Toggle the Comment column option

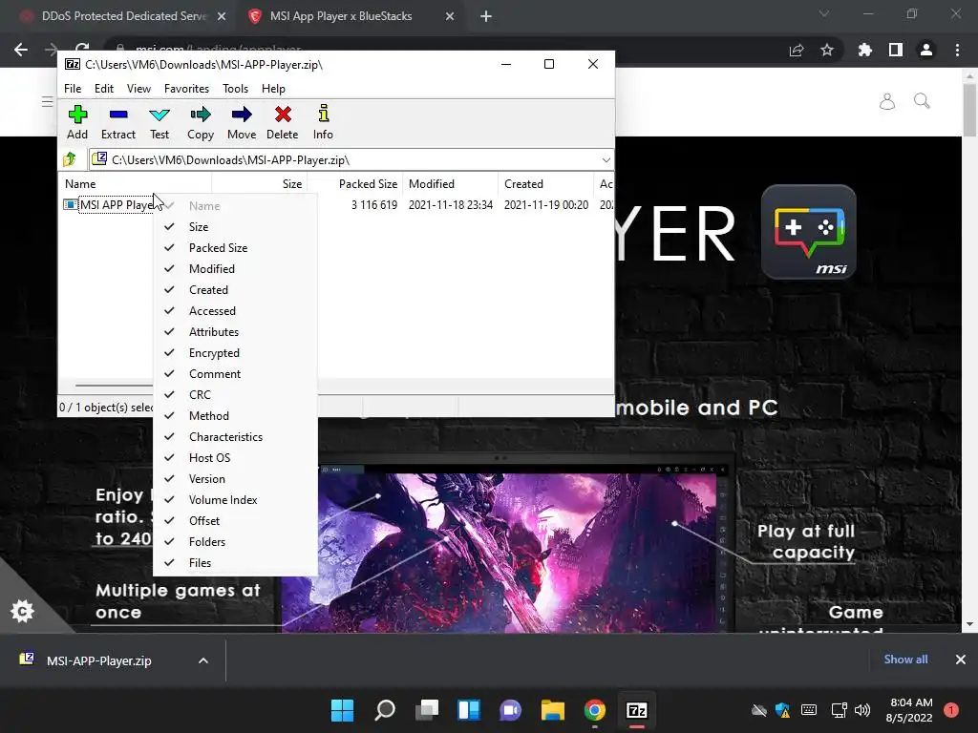click(x=235, y=374)
